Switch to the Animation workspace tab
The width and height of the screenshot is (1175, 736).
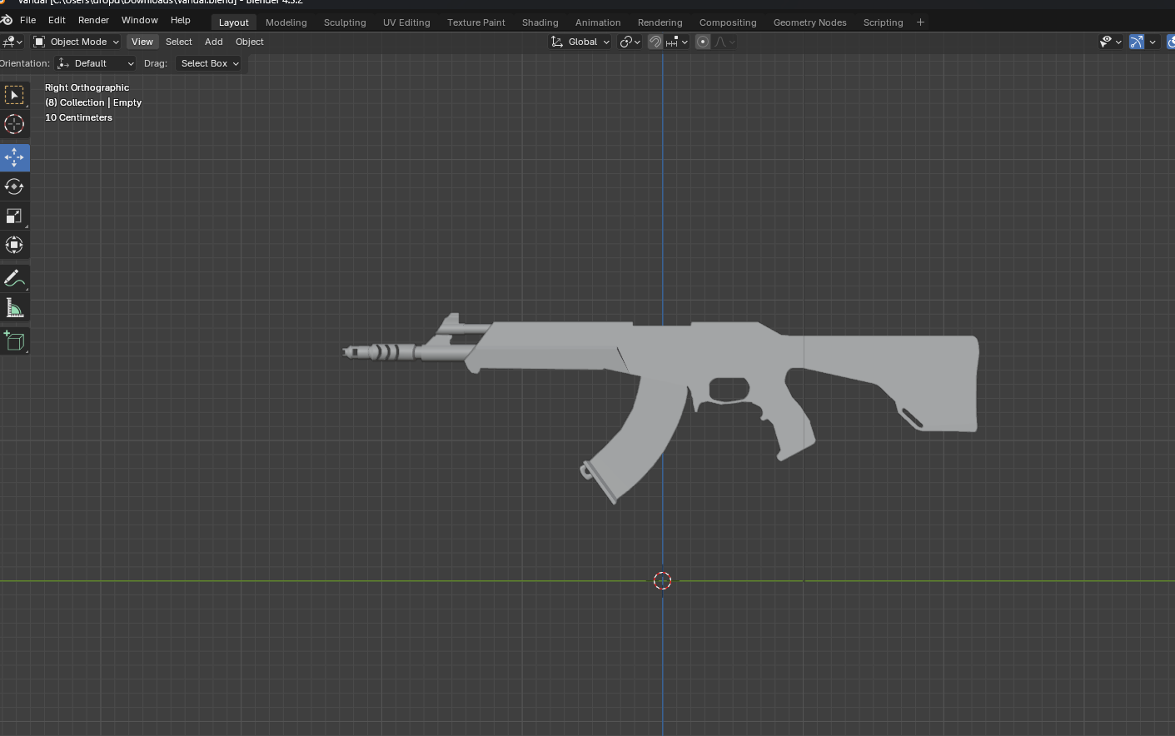pos(598,22)
